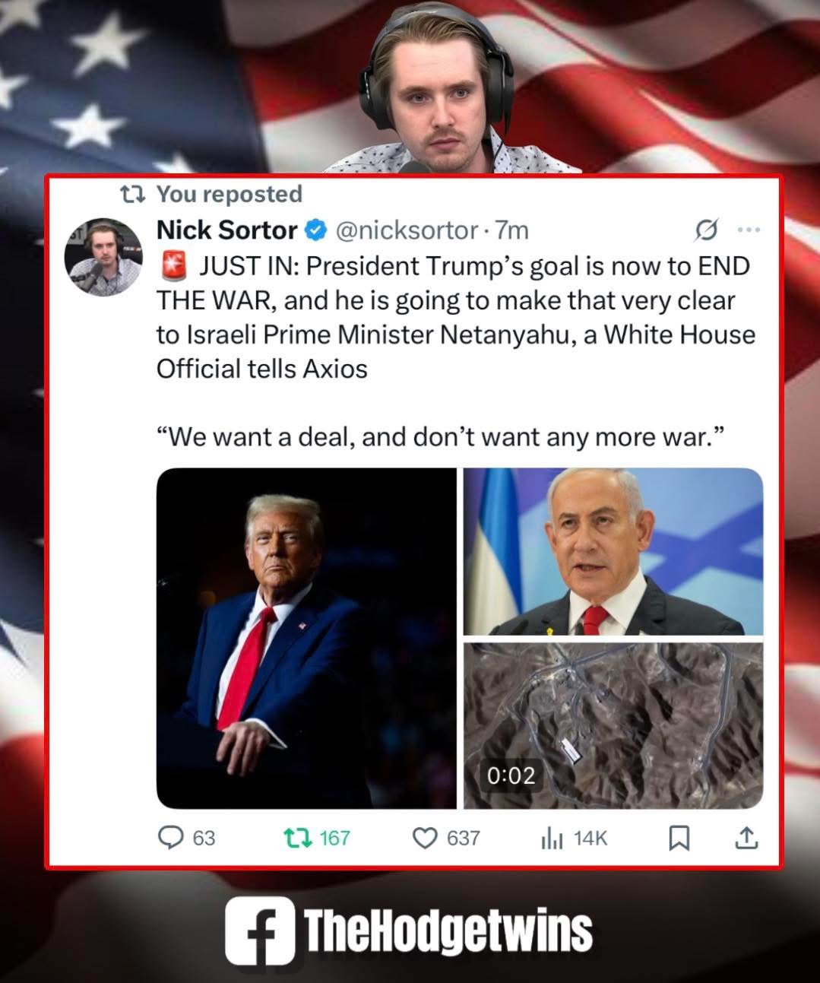
Task: Open Nick Sortor's profile avatar
Action: (103, 257)
